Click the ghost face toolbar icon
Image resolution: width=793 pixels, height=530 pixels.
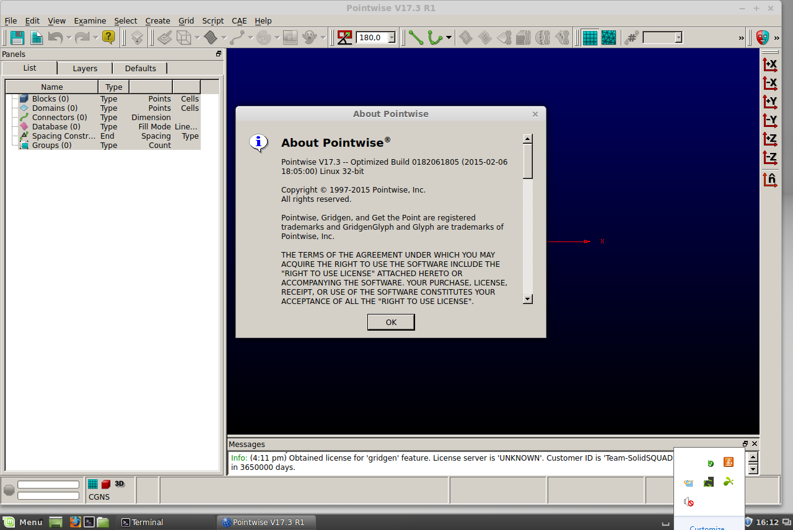coord(310,37)
